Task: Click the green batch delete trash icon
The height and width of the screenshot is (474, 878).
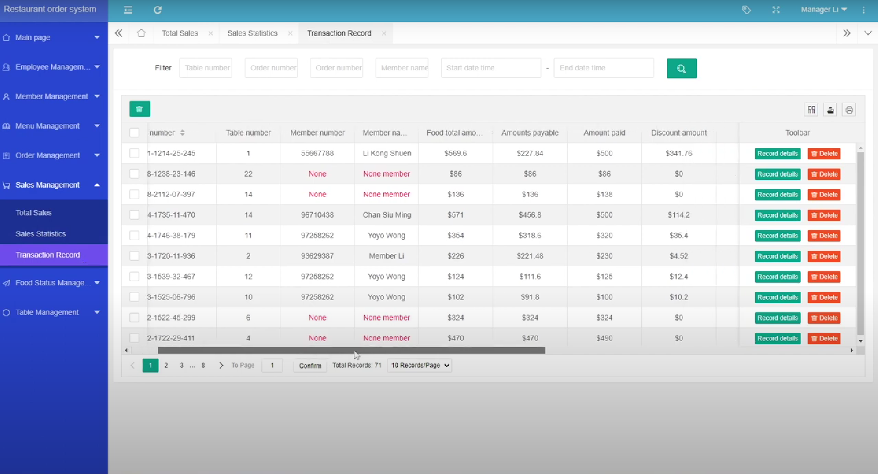Action: point(139,109)
